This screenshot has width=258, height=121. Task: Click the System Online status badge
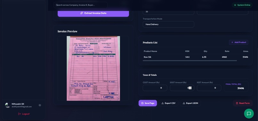tap(242, 5)
